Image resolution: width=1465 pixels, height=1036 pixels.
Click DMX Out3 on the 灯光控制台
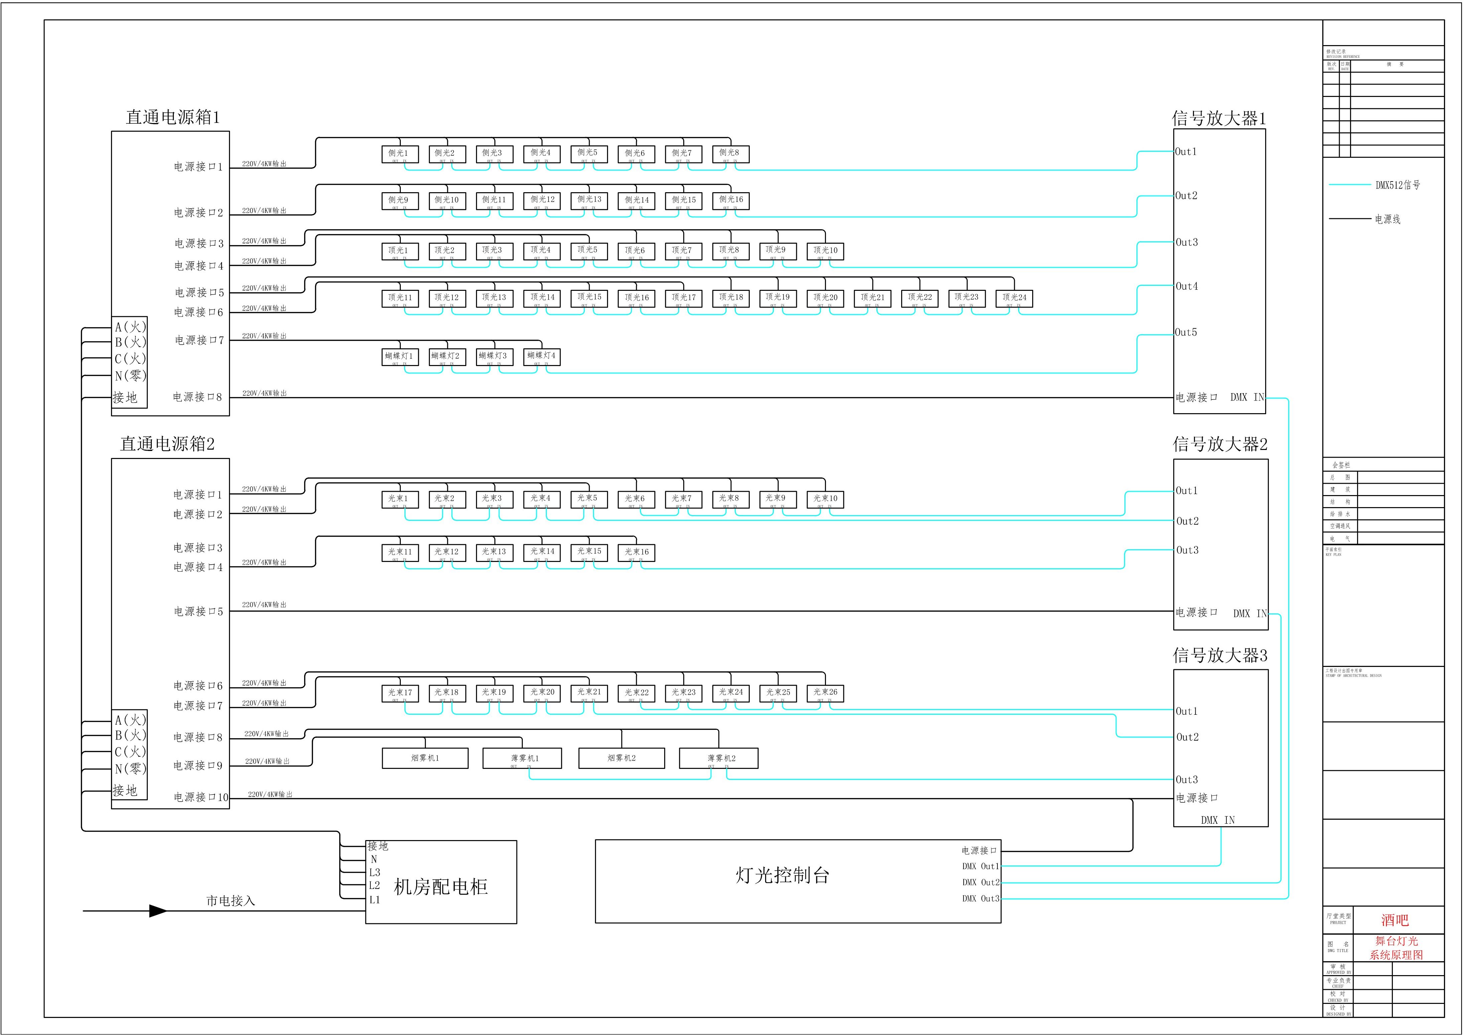coord(981,899)
